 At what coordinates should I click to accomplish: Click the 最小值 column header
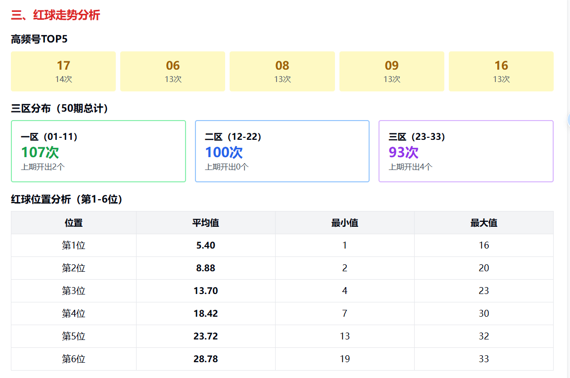click(345, 223)
